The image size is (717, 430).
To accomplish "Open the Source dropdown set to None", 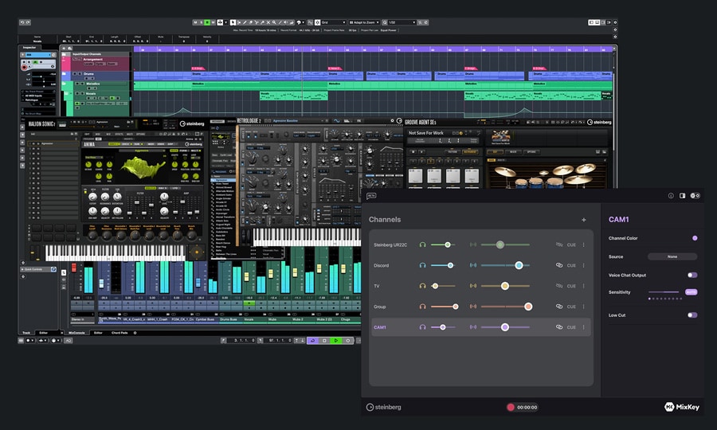I will click(672, 256).
